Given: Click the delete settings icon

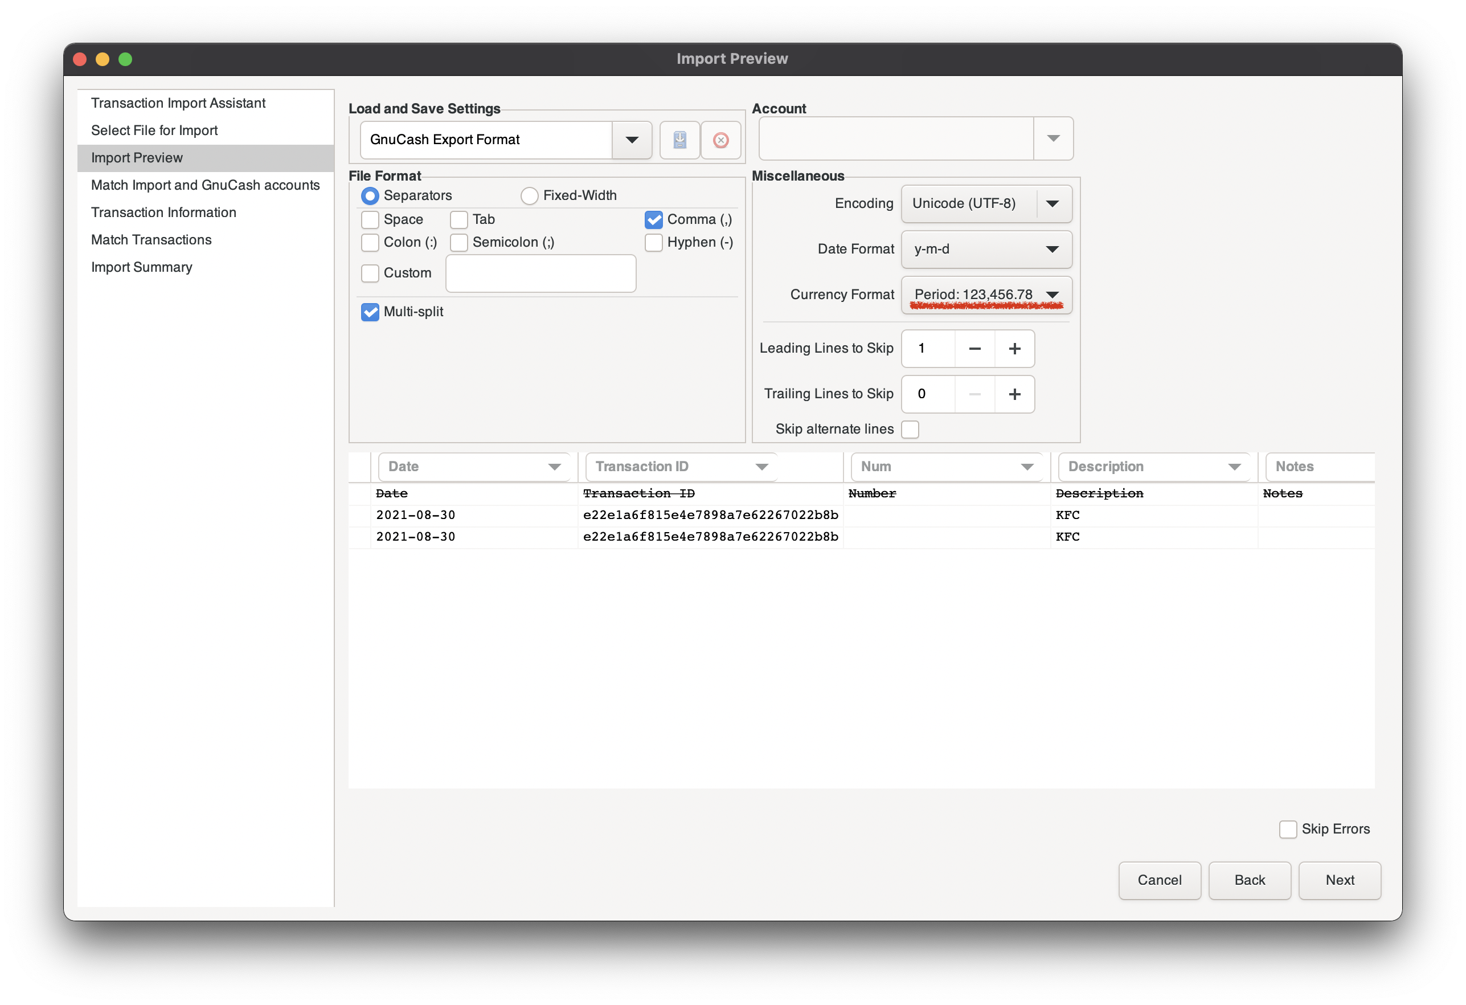Looking at the screenshot, I should tap(720, 140).
